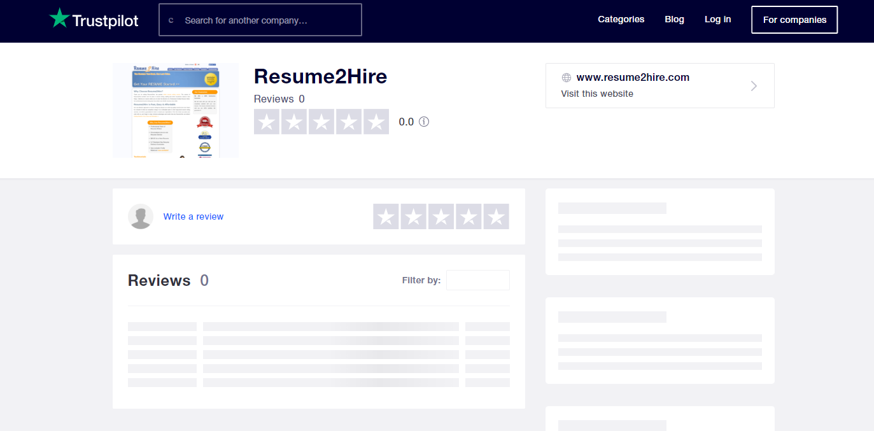
Task: Go to the Blog page
Action: pos(675,19)
